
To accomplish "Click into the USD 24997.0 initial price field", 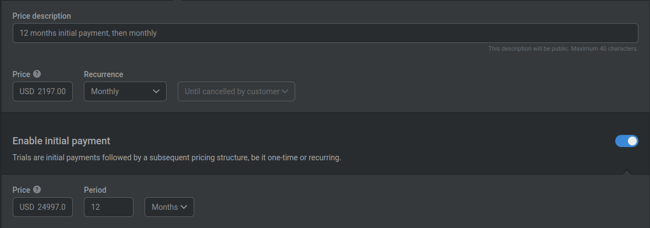I will pos(42,207).
